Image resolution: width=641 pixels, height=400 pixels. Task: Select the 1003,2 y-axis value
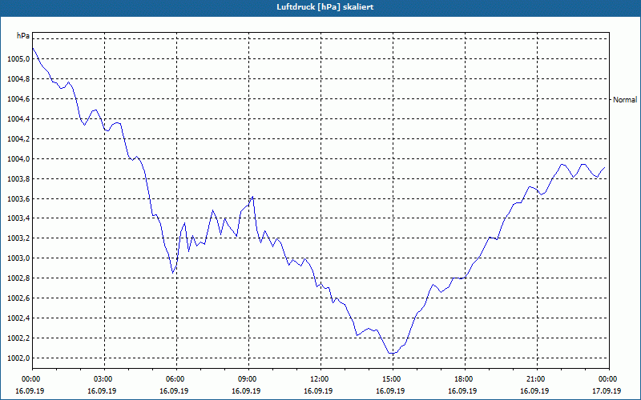pyautogui.click(x=18, y=238)
